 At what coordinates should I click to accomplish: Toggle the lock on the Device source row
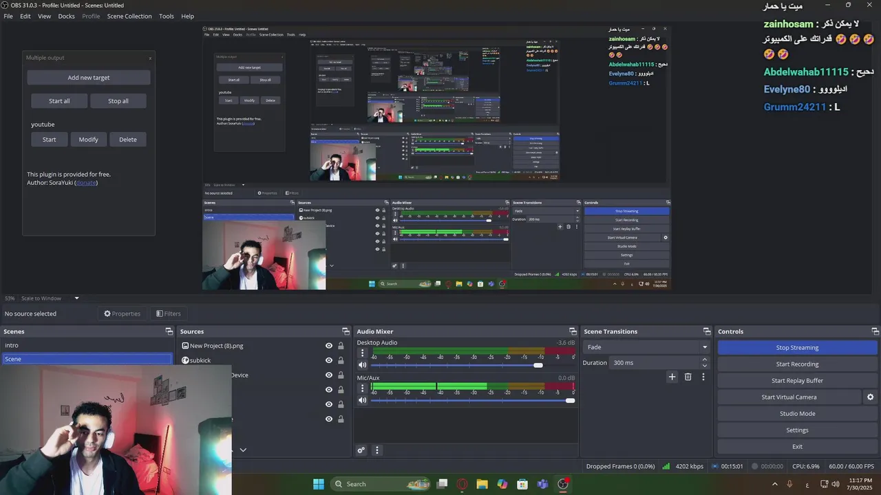click(341, 375)
